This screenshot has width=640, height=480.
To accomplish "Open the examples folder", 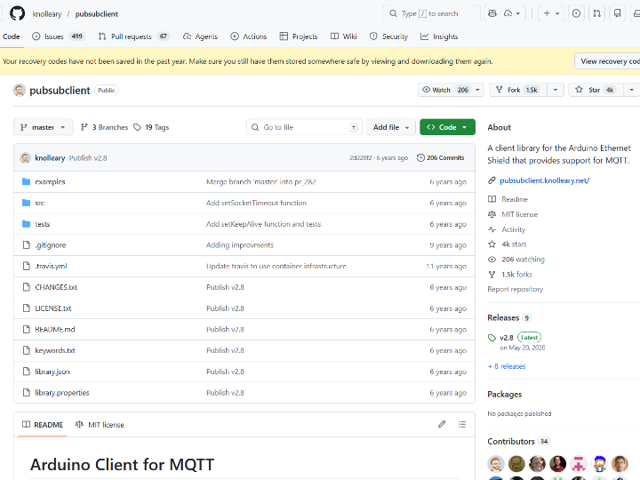I will 50,181.
